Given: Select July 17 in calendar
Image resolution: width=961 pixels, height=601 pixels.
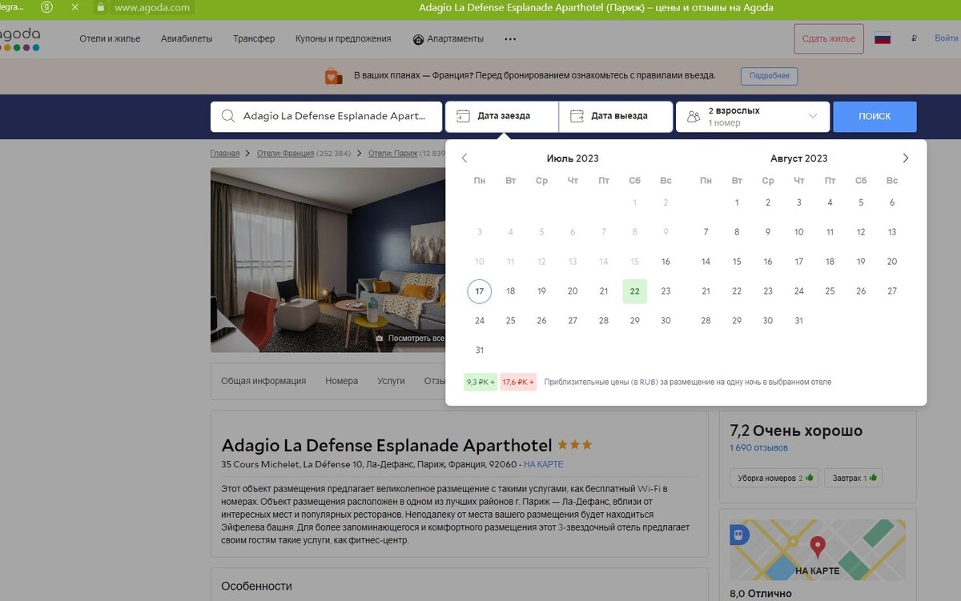Looking at the screenshot, I should pos(480,291).
